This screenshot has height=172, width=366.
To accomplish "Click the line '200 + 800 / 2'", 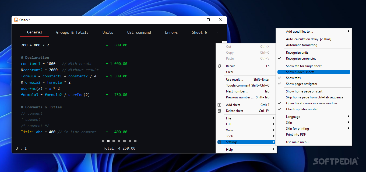I will (35, 45).
